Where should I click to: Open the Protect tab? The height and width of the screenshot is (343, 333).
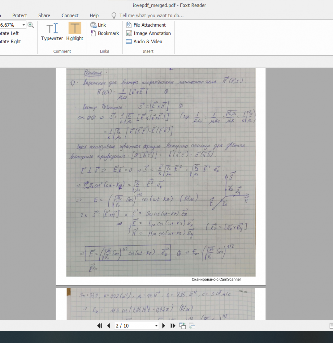20,15
